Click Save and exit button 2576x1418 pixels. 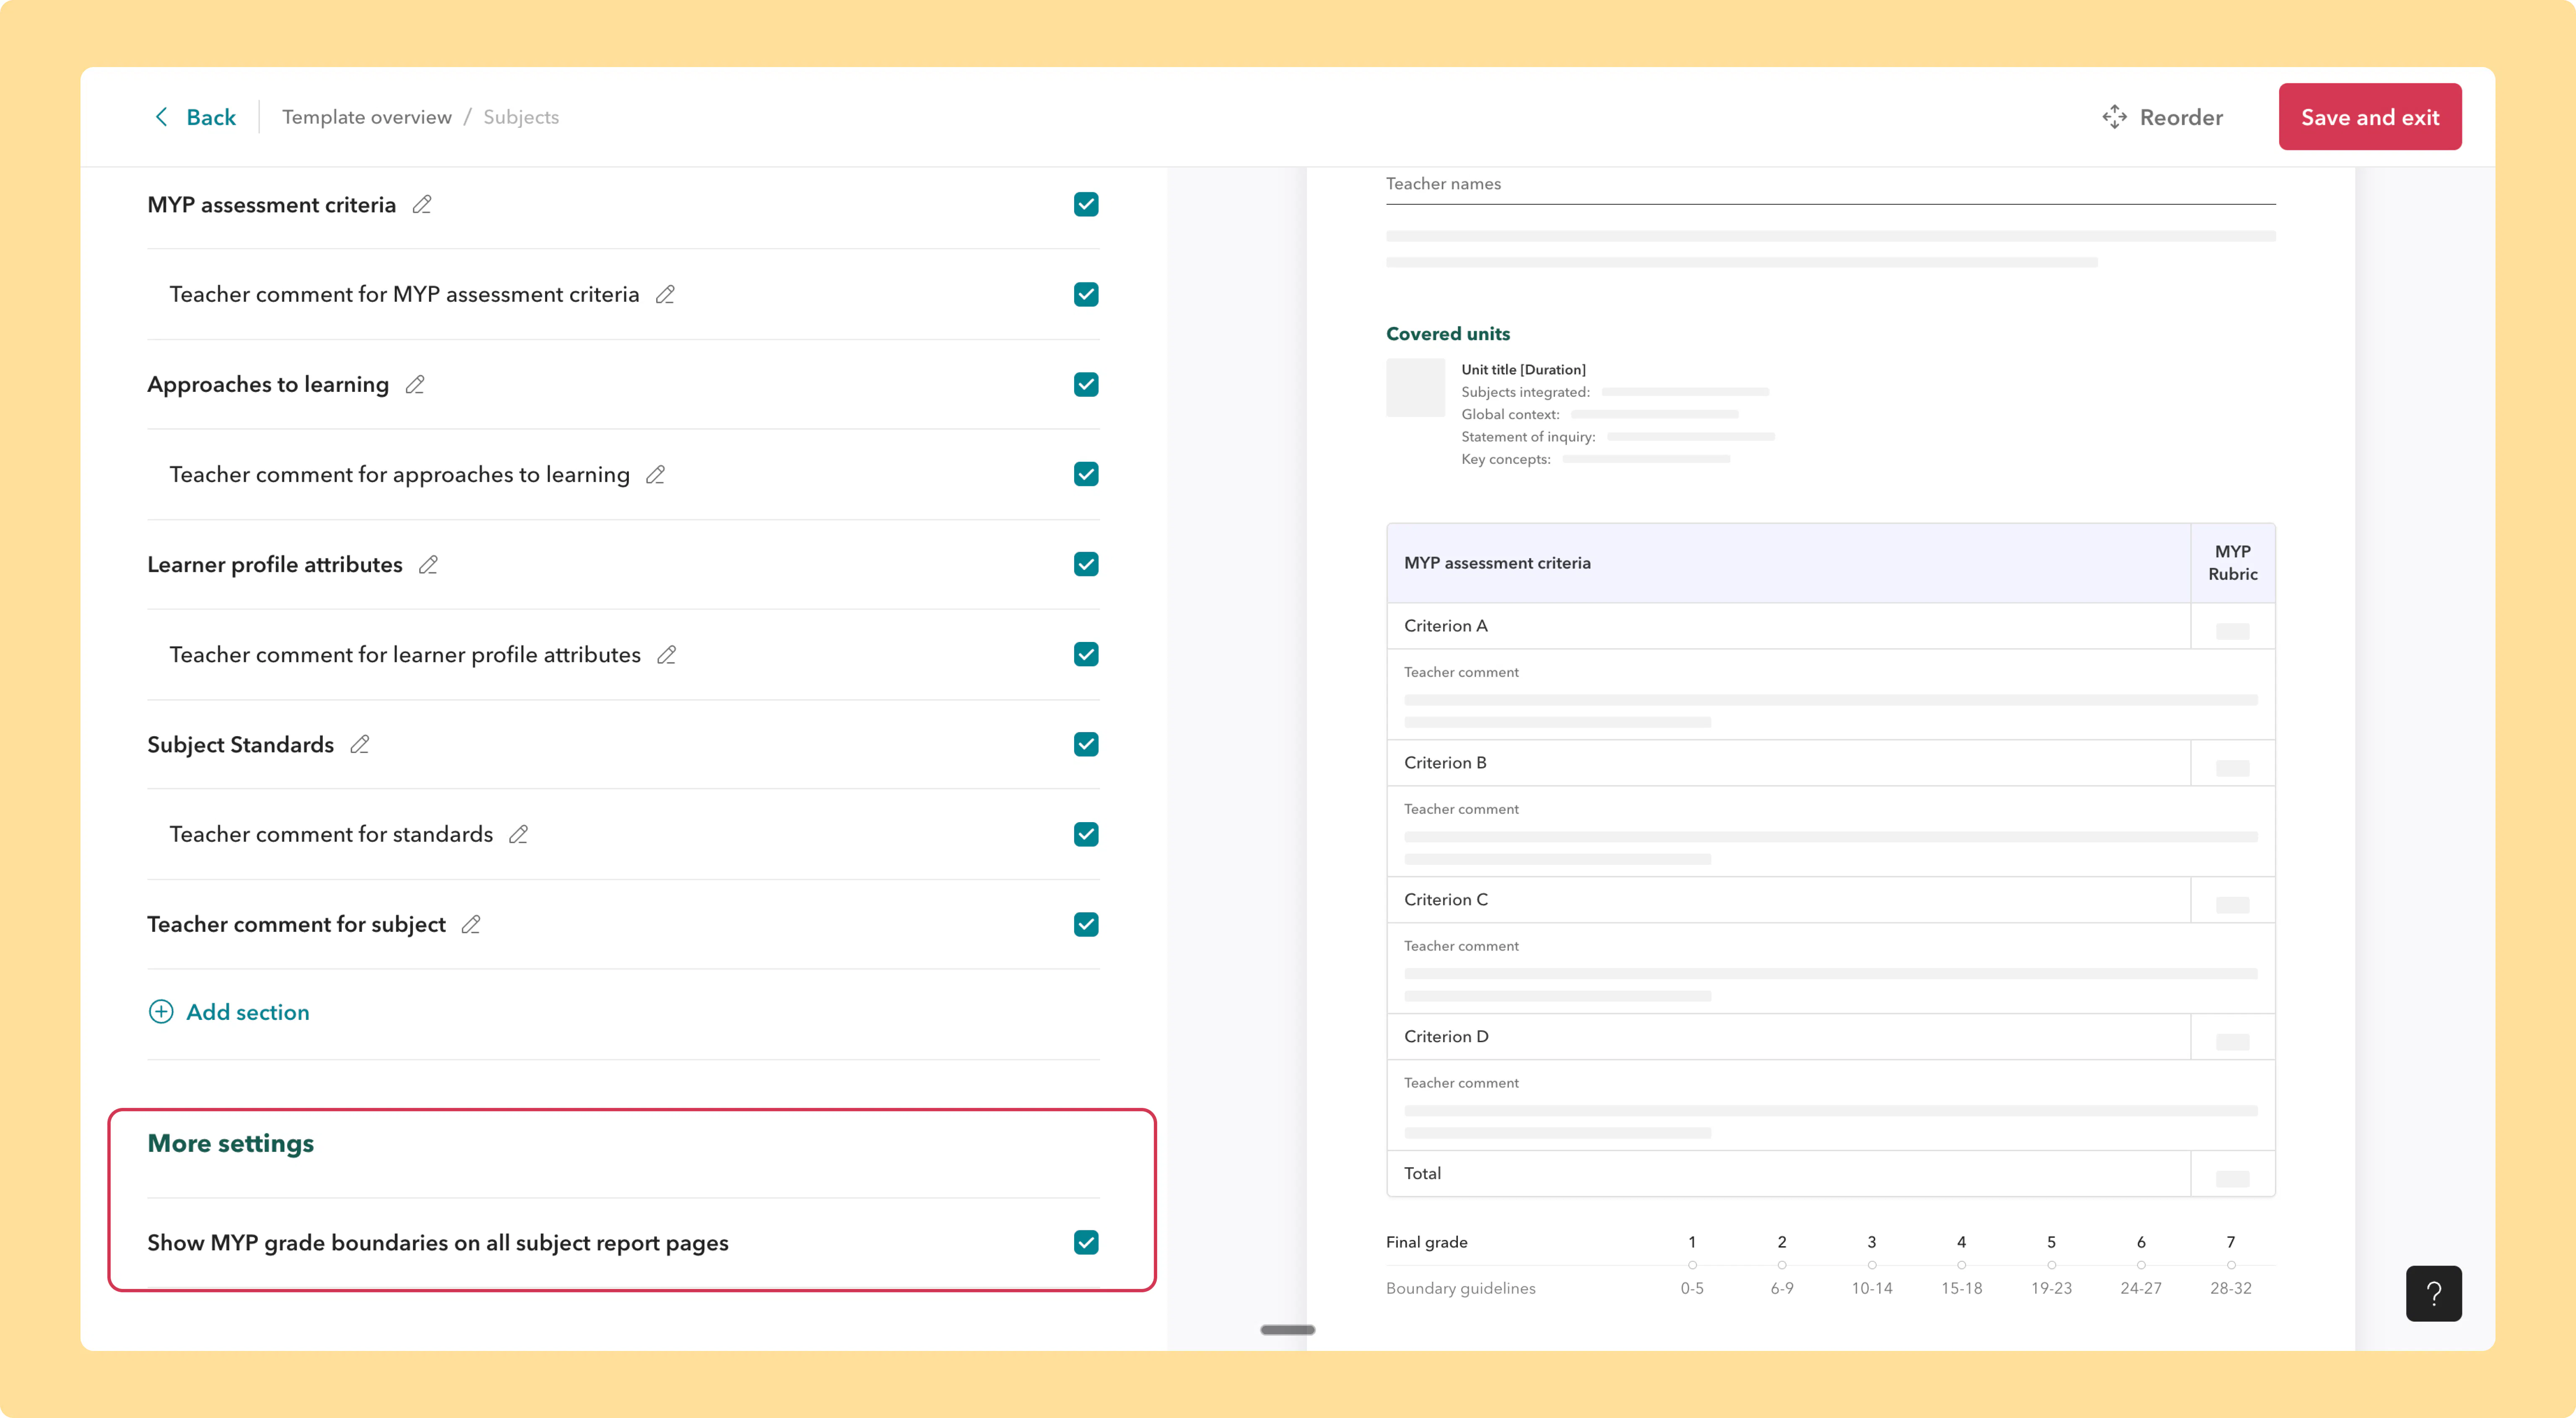point(2370,117)
